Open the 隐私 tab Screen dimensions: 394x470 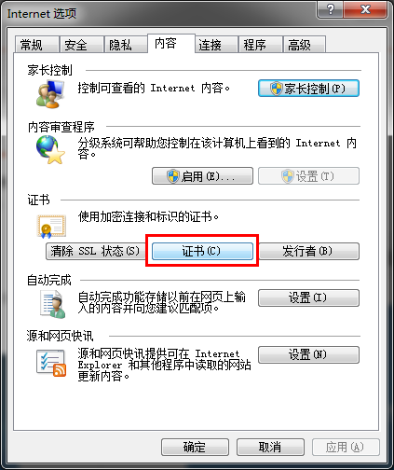pos(126,45)
